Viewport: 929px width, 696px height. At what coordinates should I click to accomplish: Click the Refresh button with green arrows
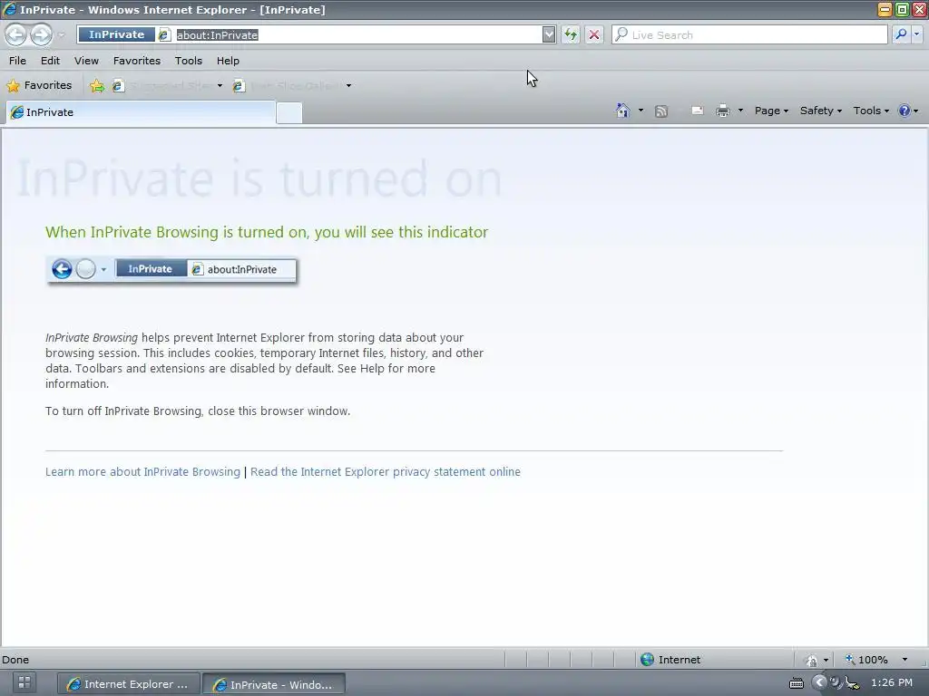[571, 35]
